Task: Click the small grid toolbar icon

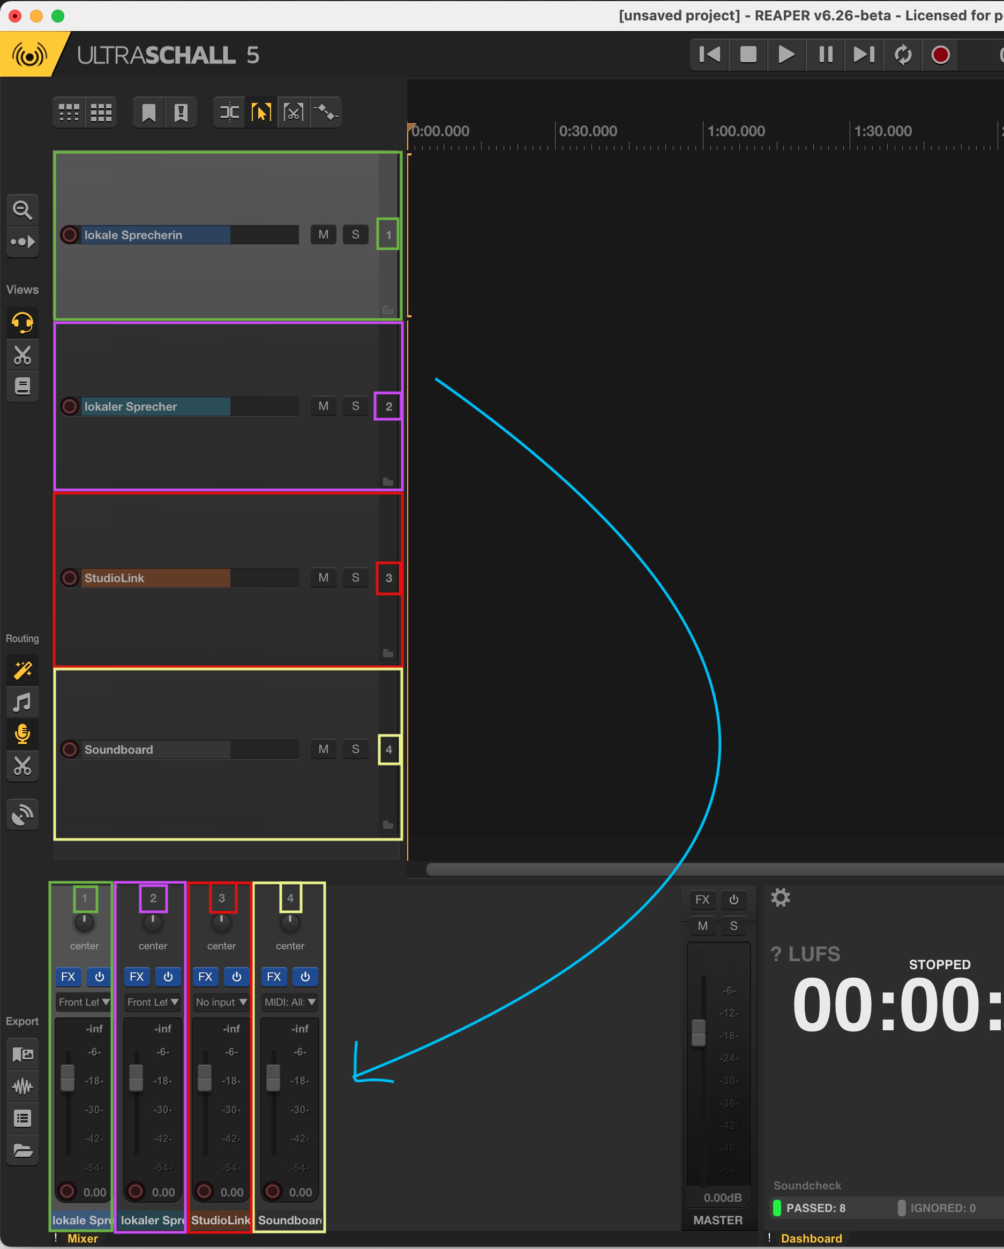Action: tap(69, 113)
